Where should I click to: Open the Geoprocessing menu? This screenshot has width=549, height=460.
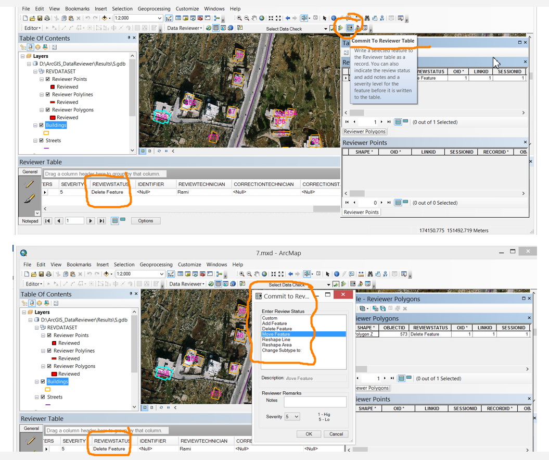click(x=154, y=8)
